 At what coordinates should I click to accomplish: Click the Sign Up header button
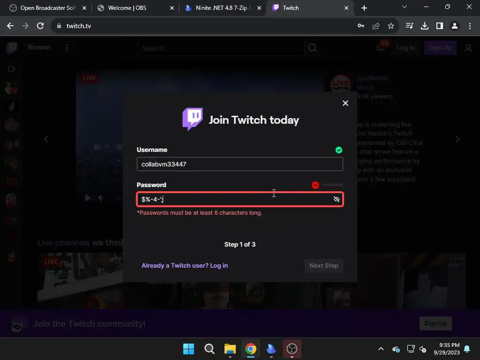pyautogui.click(x=440, y=48)
